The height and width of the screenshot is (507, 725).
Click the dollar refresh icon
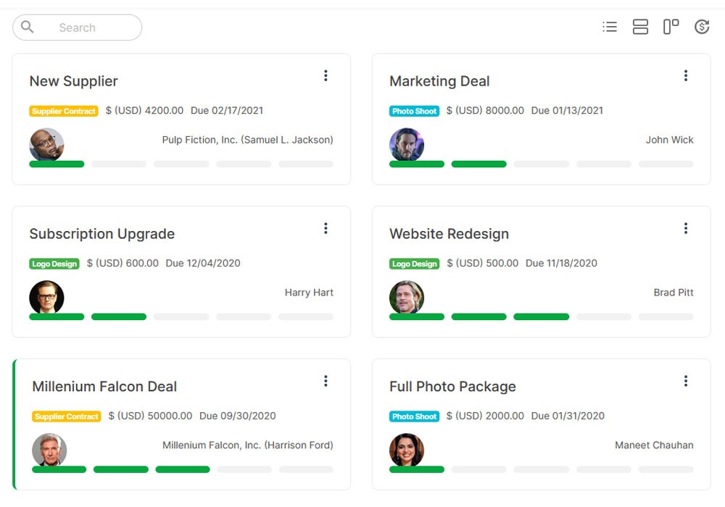point(701,28)
